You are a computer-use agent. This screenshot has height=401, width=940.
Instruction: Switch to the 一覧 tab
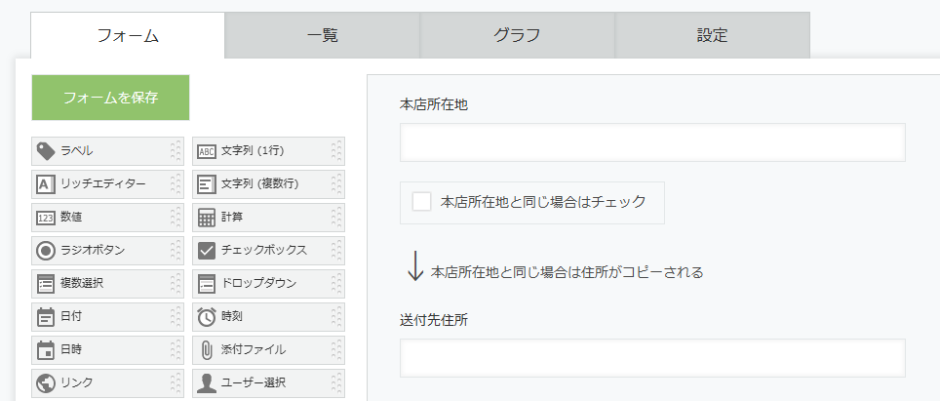323,35
